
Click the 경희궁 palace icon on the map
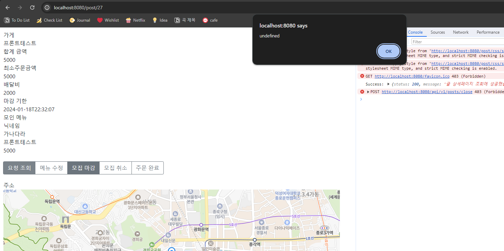coord(137,233)
